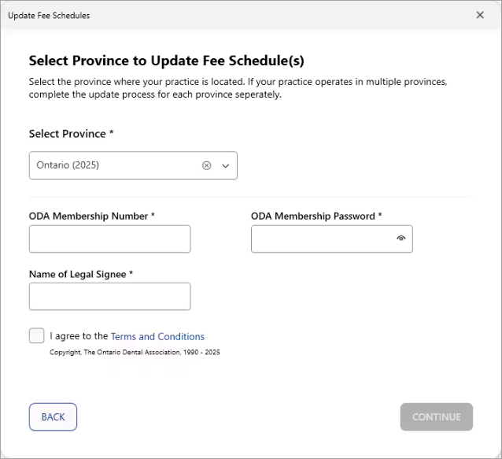Click the Select Province label
The height and width of the screenshot is (459, 502).
point(71,134)
